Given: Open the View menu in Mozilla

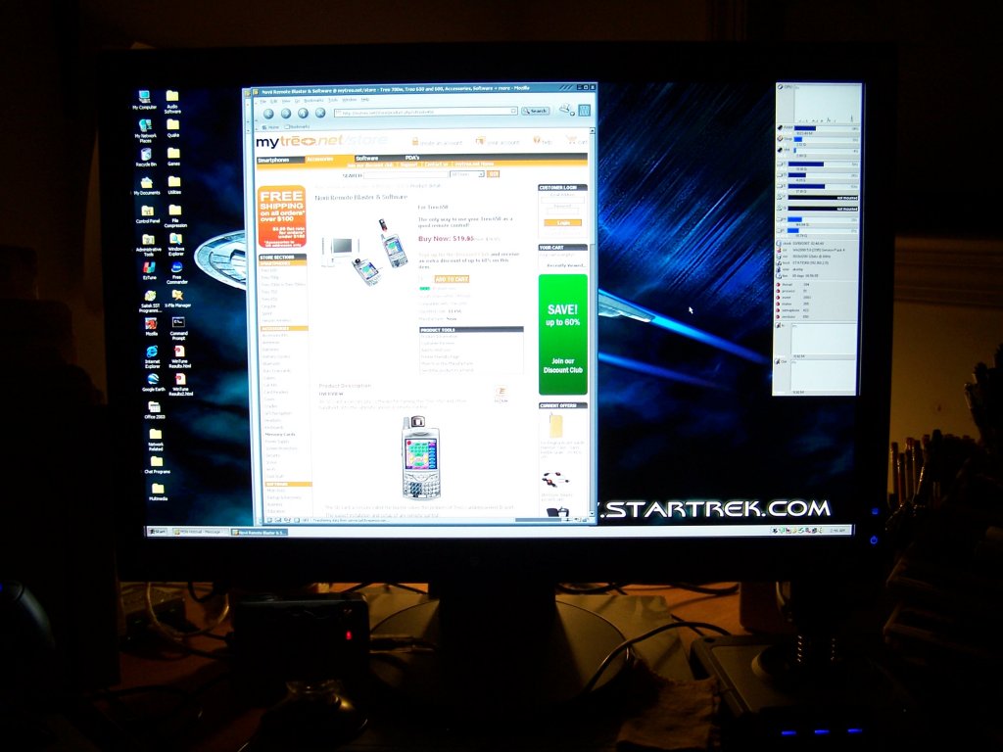Looking at the screenshot, I should (x=286, y=101).
